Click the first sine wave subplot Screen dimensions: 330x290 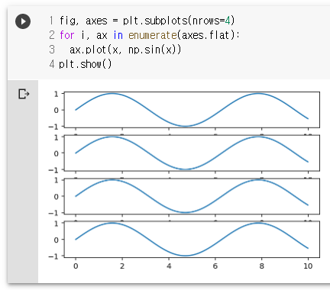coord(192,110)
